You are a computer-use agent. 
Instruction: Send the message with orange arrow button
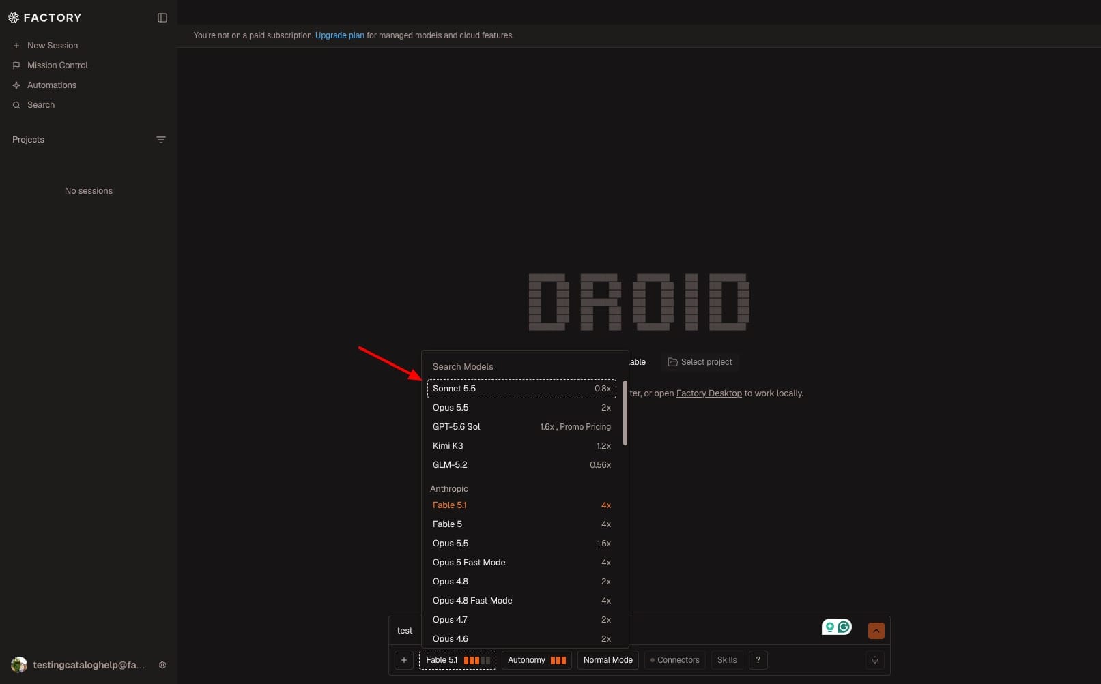876,631
